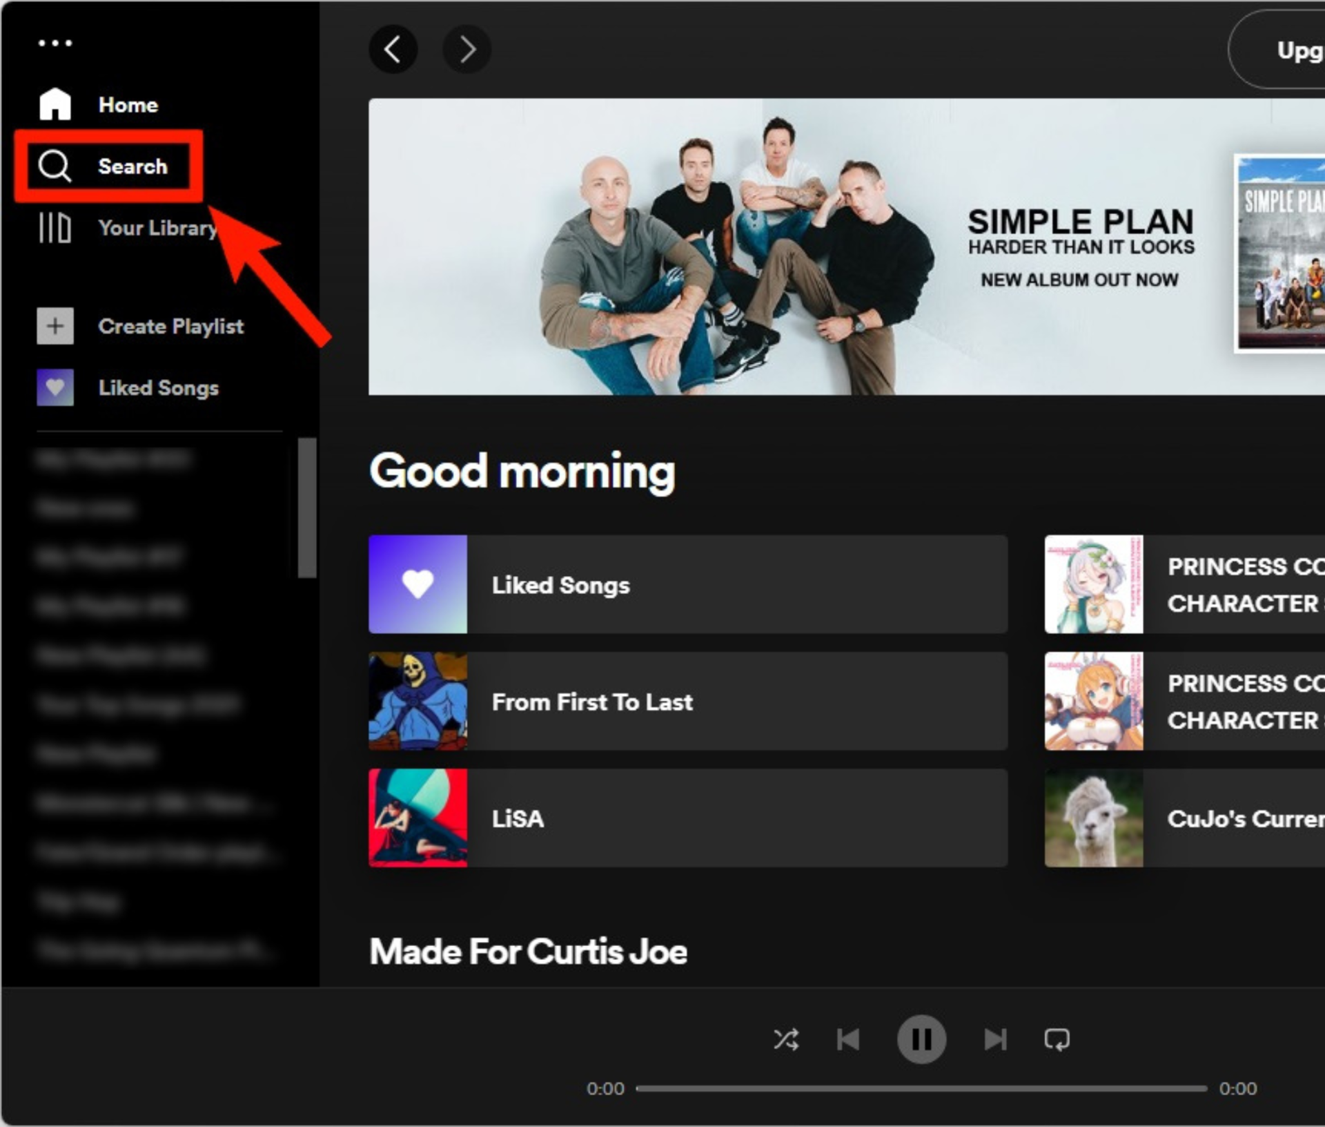
Task: Open the three-dots app menu
Action: pos(55,43)
